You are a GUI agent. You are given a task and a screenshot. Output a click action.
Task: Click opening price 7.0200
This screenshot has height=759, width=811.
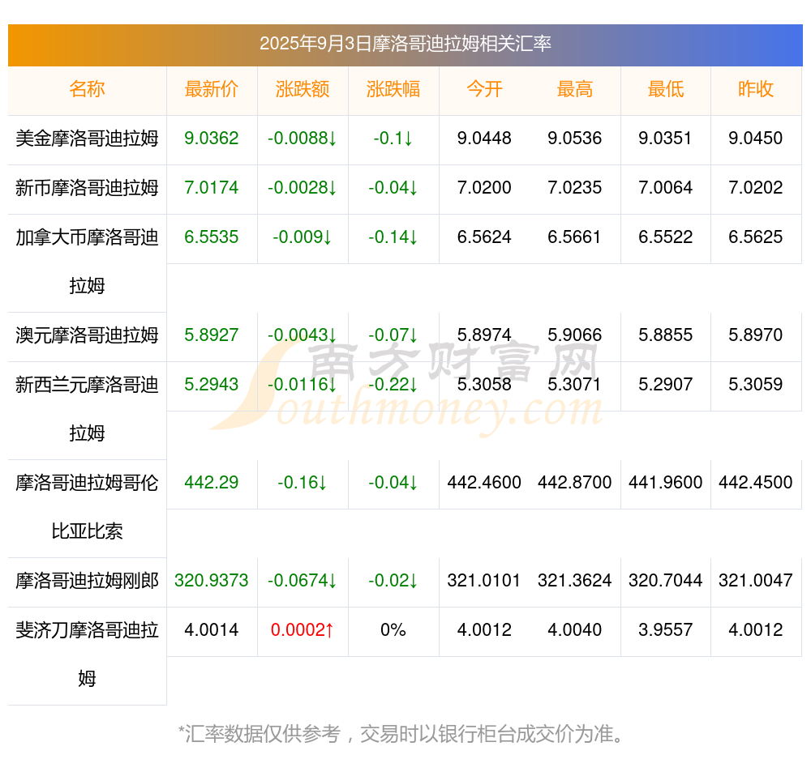(484, 188)
